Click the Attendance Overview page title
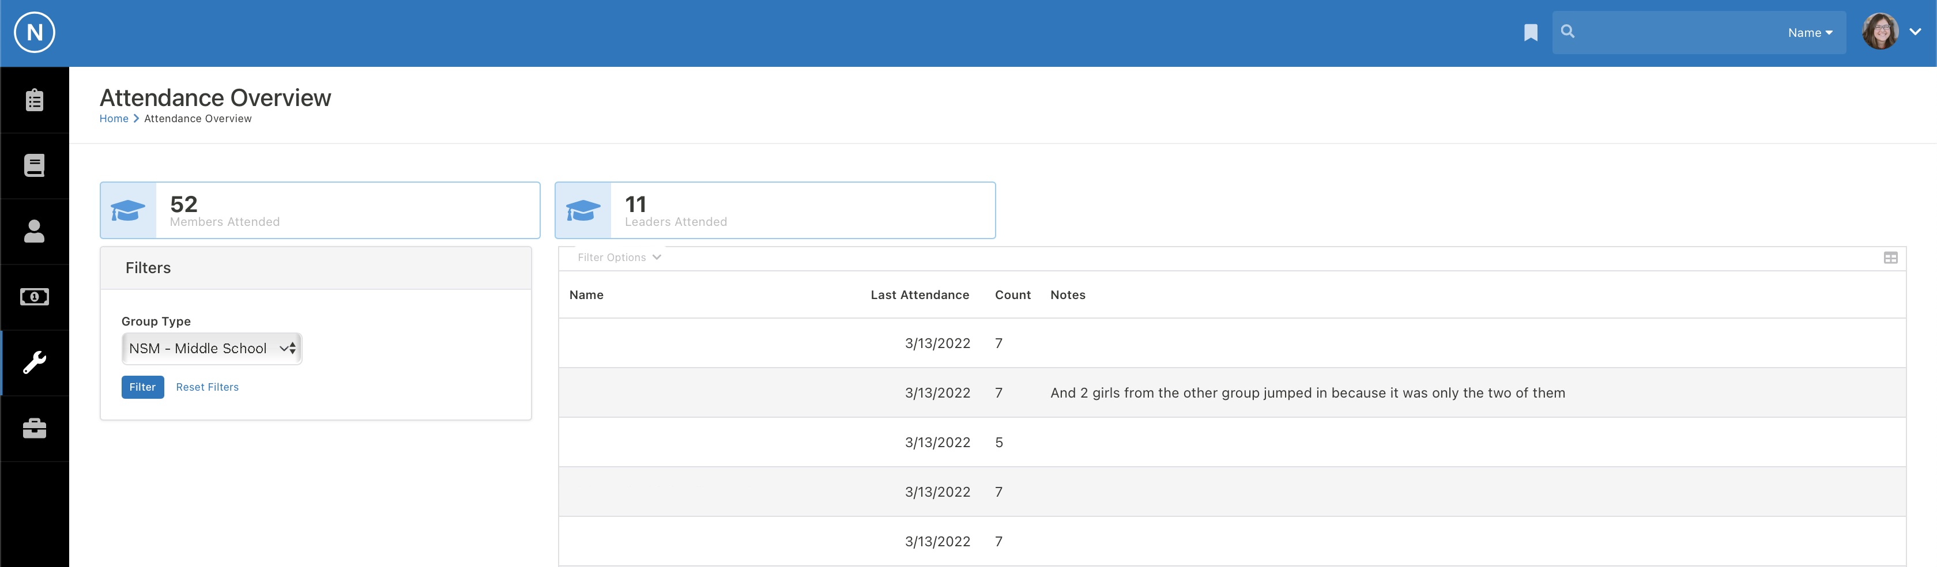 [x=215, y=98]
